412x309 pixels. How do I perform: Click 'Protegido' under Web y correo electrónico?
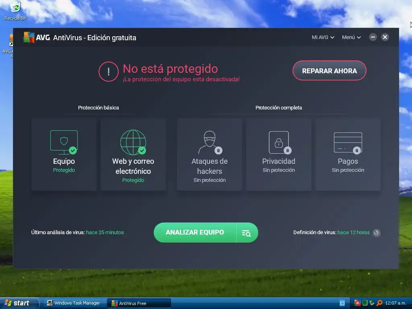click(x=133, y=180)
